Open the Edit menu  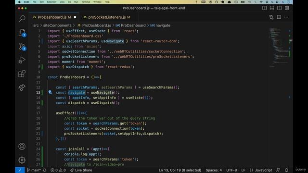pos(42,2)
